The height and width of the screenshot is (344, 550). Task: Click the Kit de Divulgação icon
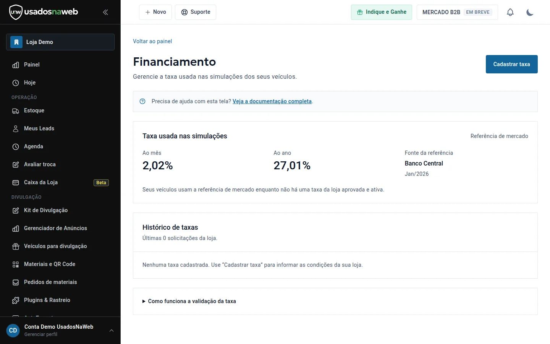point(16,211)
